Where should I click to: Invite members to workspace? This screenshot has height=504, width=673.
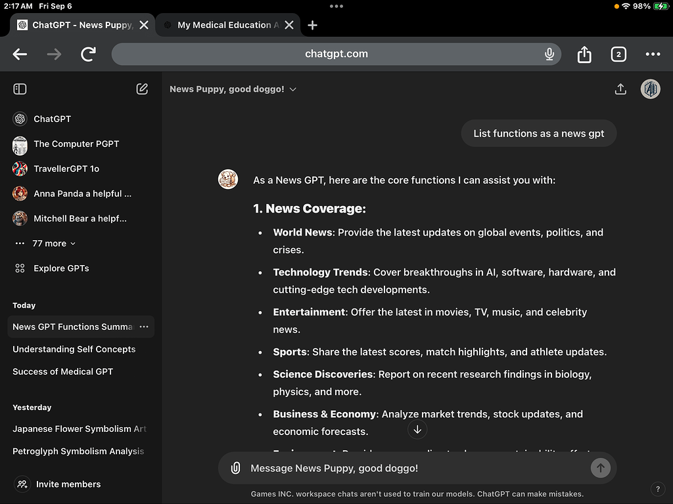58,484
